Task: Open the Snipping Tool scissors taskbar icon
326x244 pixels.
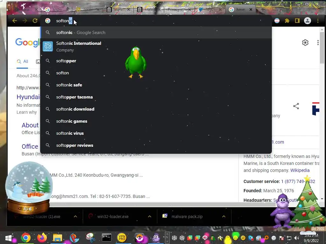Action: tap(90, 238)
